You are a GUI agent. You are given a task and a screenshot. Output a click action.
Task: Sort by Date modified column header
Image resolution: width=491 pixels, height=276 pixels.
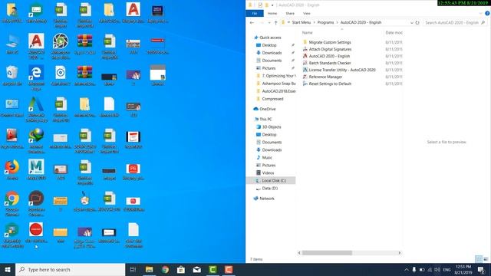394,32
